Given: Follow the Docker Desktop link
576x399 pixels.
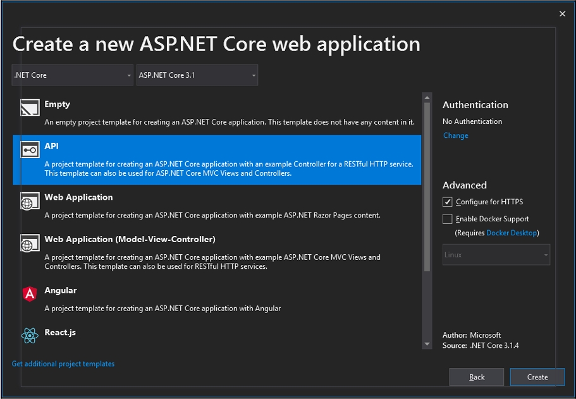Looking at the screenshot, I should (511, 233).
